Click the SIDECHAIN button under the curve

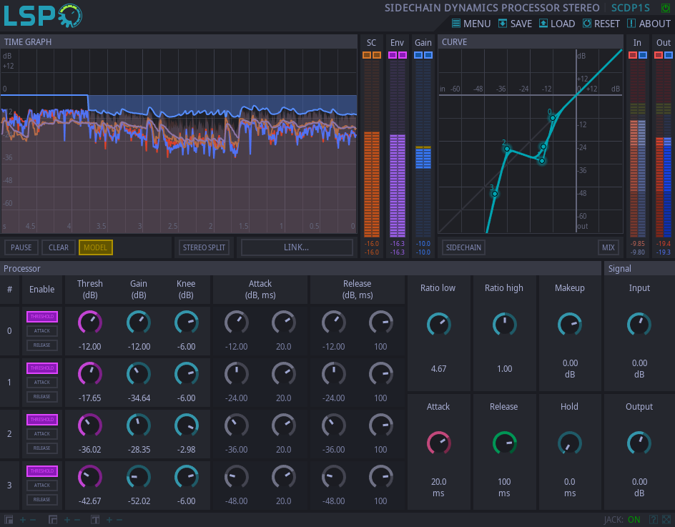[463, 247]
